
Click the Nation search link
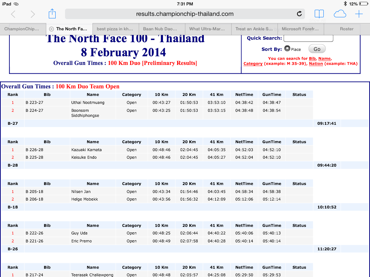click(316, 63)
